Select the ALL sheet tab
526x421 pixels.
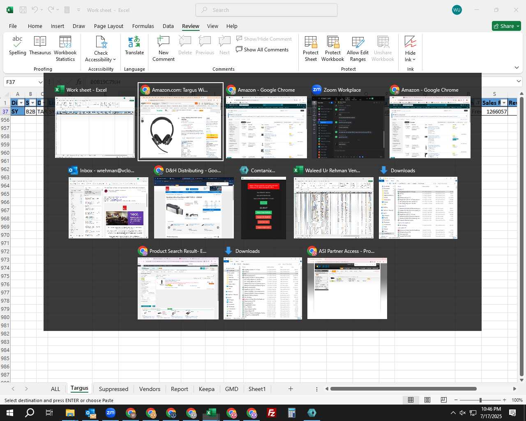pyautogui.click(x=55, y=389)
